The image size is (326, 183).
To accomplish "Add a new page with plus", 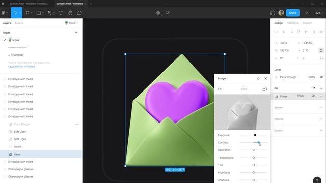I will (76, 33).
